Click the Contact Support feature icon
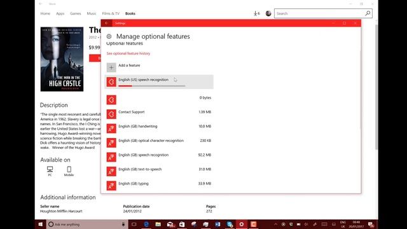Viewport: 407px width, 229px height. [111, 114]
